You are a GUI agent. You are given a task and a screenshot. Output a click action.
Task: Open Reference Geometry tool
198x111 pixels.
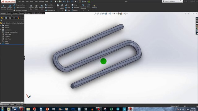pos(83,6)
